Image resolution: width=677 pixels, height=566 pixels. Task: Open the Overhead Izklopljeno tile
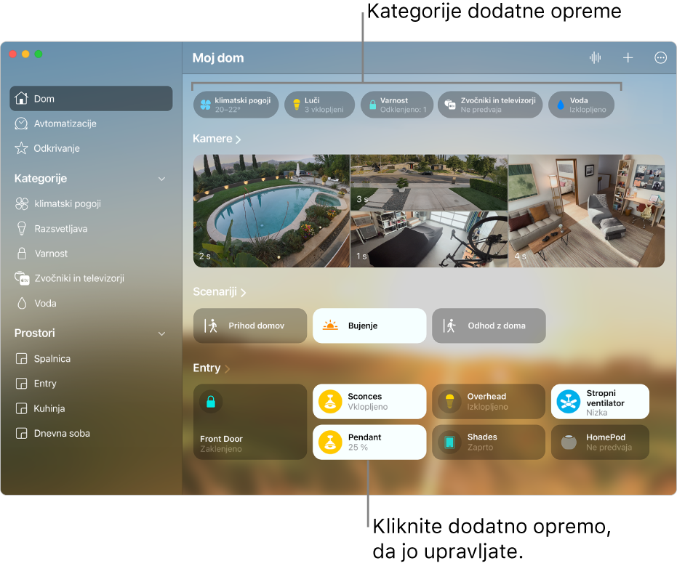tap(489, 401)
